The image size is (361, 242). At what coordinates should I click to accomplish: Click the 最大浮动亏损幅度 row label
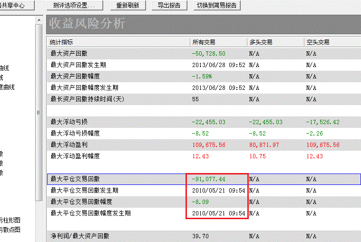pyautogui.click(x=75, y=133)
